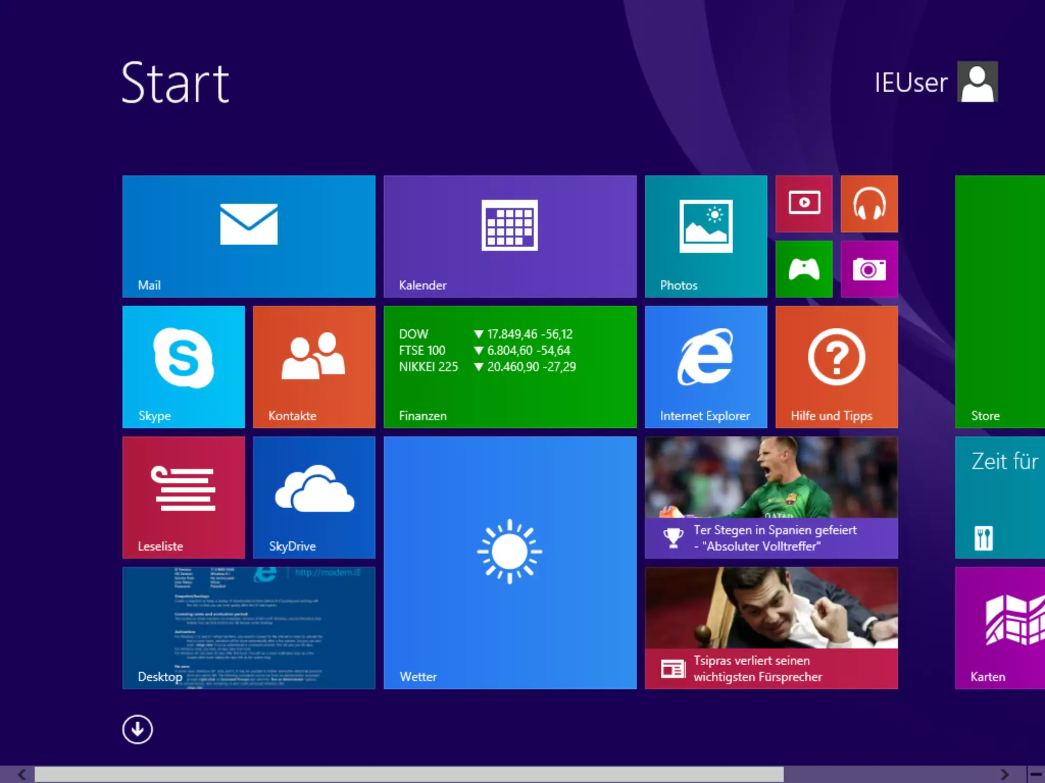
Task: Click the zoom-out minus button in bottom corner
Action: (x=1036, y=775)
